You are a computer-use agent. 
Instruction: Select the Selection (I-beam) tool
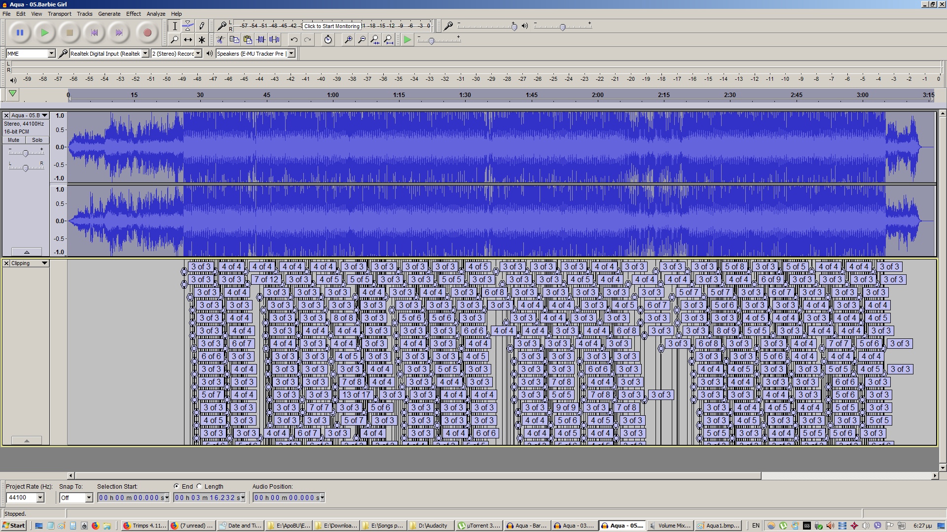(175, 26)
